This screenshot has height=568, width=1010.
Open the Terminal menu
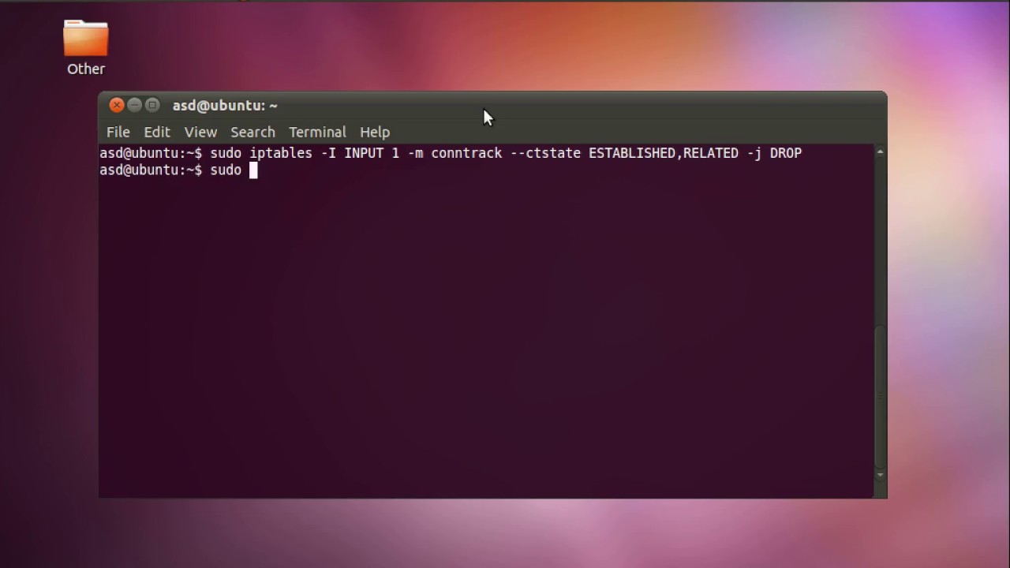tap(317, 132)
